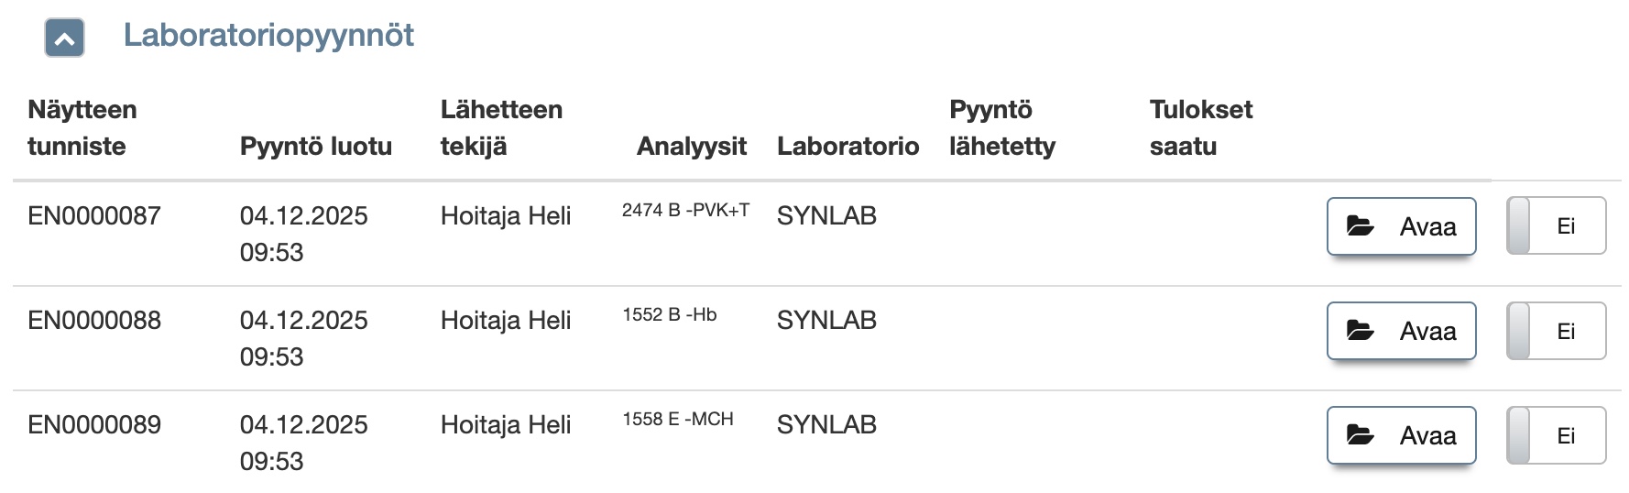Screen dimensions: 1629x493
Task: Click the Laboratoriopyynnöt heading
Action: [x=268, y=36]
